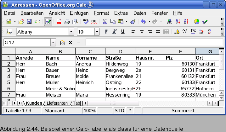Open the Name Box G12 dropdown

[53, 43]
